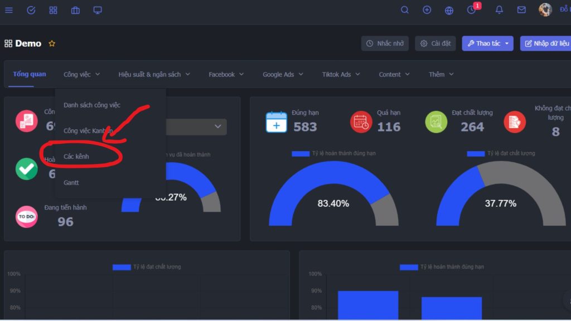Open the grid apps icon in top bar
The image size is (571, 321).
[x=54, y=10]
